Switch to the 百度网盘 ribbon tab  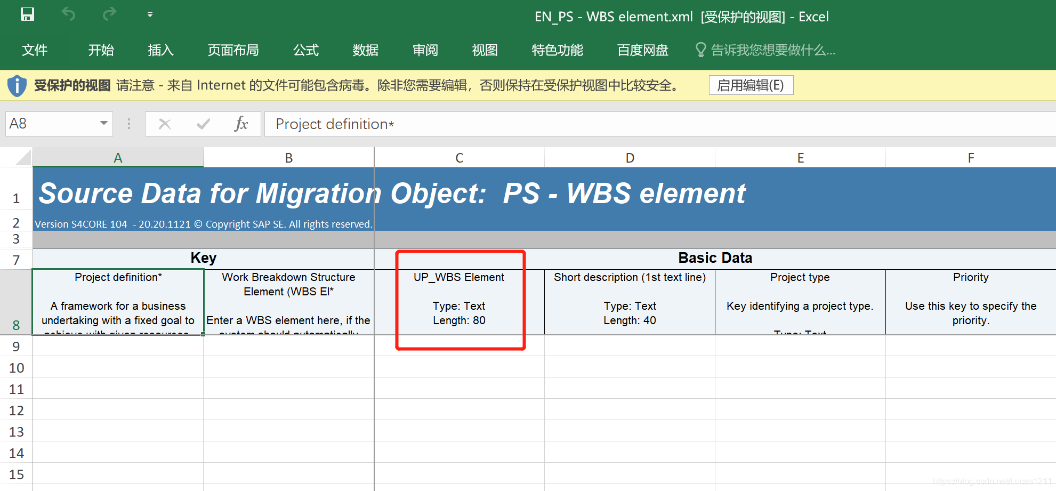point(643,50)
